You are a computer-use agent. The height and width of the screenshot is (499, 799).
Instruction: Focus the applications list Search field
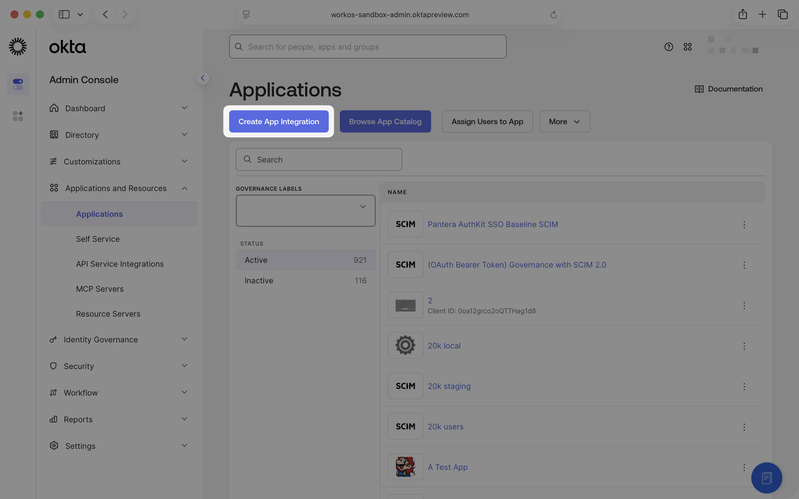318,159
